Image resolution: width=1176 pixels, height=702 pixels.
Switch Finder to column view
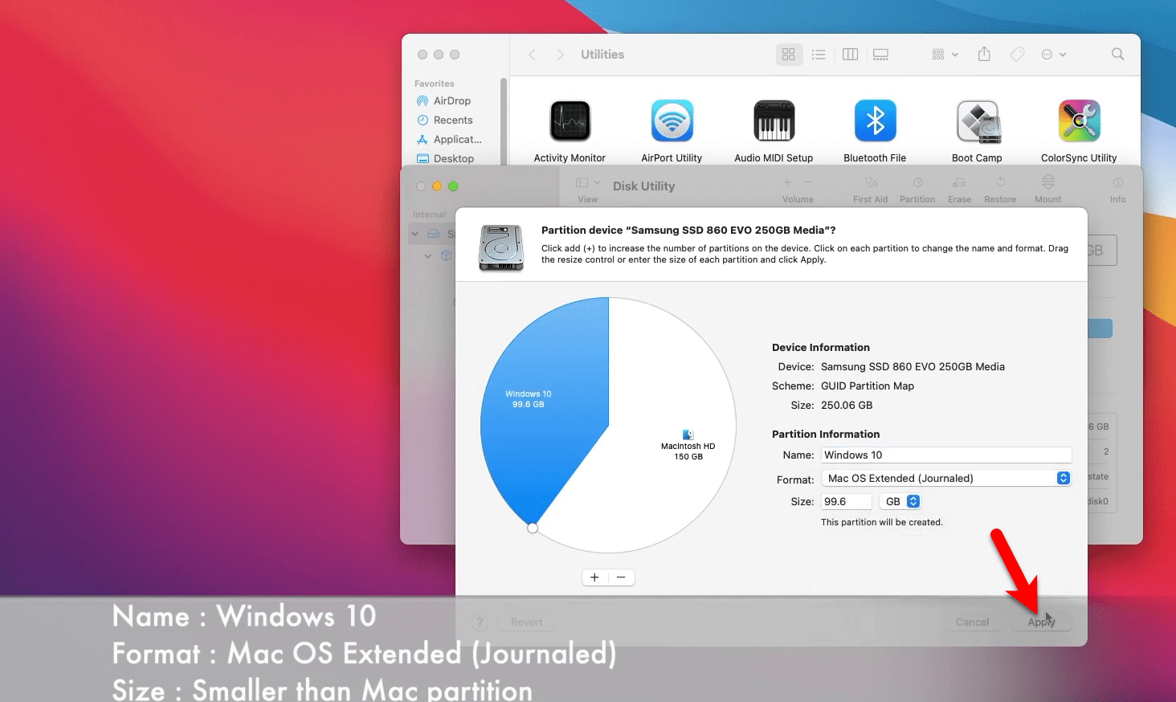point(850,55)
